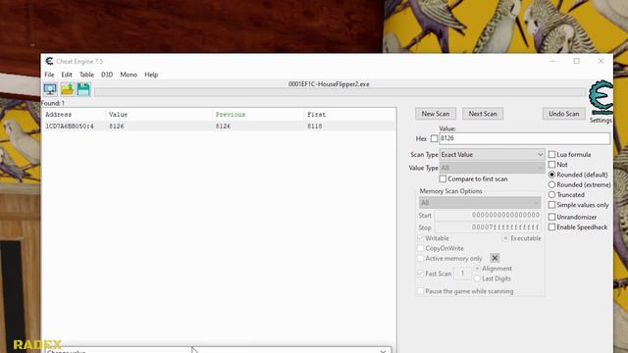Open the Memory Scan Options region dropdown
Screen dimensions: 628x353
click(x=480, y=203)
